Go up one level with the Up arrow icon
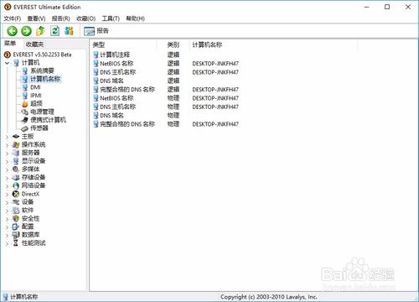This screenshot has height=302, width=419. pos(41,31)
